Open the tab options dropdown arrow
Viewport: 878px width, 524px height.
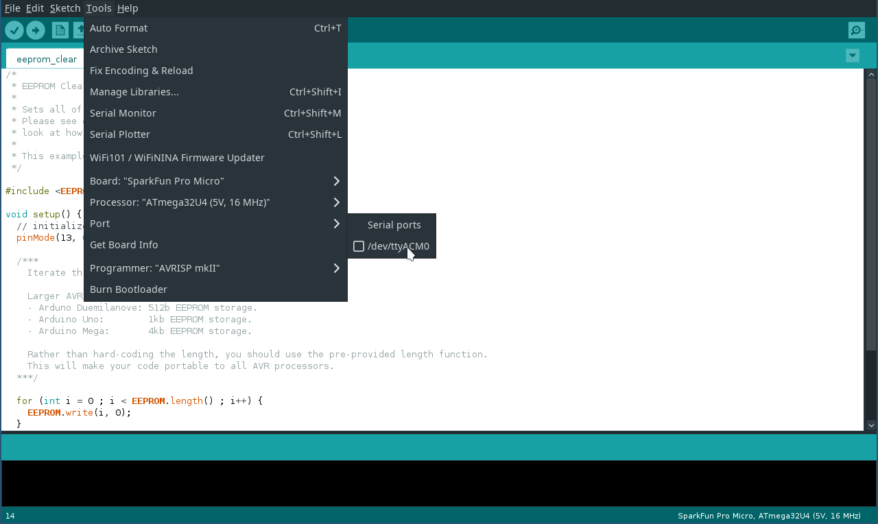coord(853,56)
